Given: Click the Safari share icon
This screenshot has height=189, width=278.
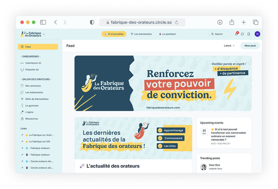Looking at the screenshot, I should [232, 22].
